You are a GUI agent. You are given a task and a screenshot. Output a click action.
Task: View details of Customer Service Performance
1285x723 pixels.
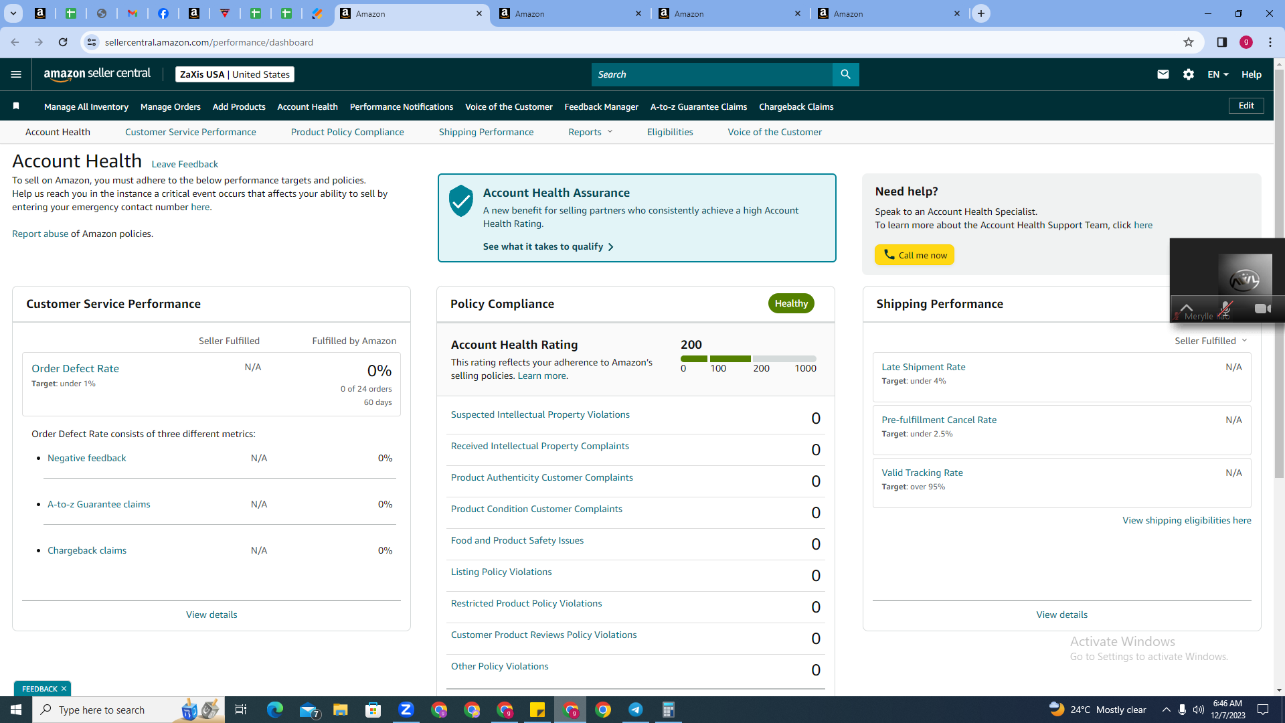tap(211, 615)
